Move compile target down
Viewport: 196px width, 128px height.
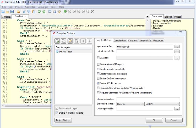90,41
